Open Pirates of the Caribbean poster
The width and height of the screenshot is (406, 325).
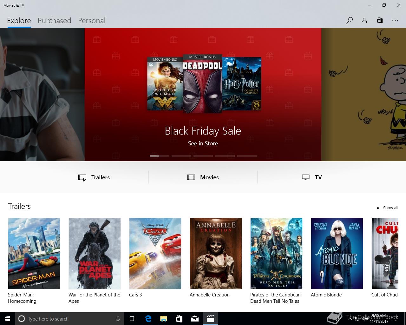(276, 254)
